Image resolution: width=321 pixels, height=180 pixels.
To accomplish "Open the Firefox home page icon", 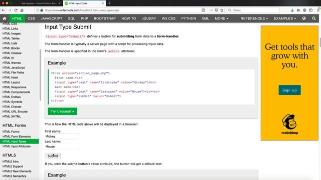I will click(x=22, y=10).
